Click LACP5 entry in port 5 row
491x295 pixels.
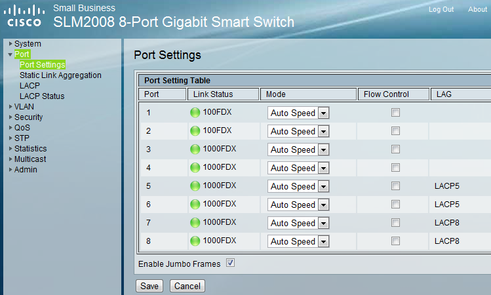point(447,186)
